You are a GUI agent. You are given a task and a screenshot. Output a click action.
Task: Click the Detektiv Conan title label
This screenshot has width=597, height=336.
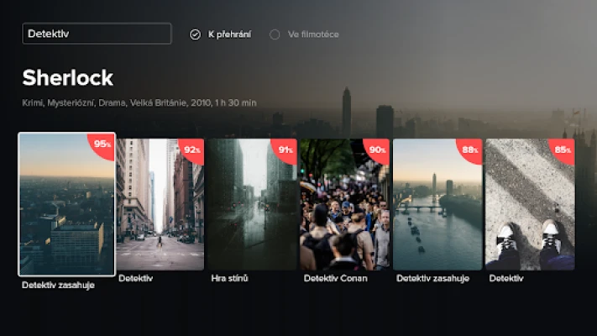[x=335, y=279]
